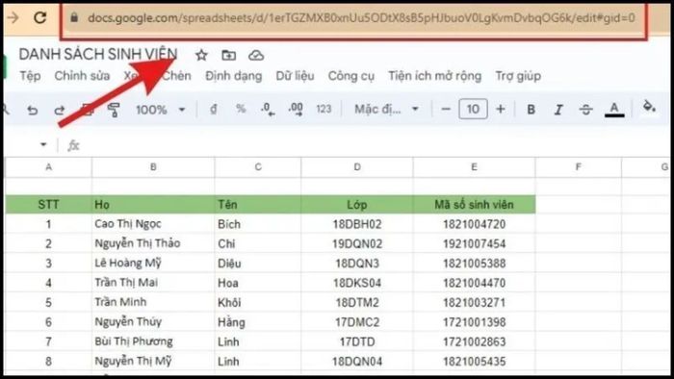Screen dimensions: 674x379
Task: Select column C header
Action: pos(258,167)
